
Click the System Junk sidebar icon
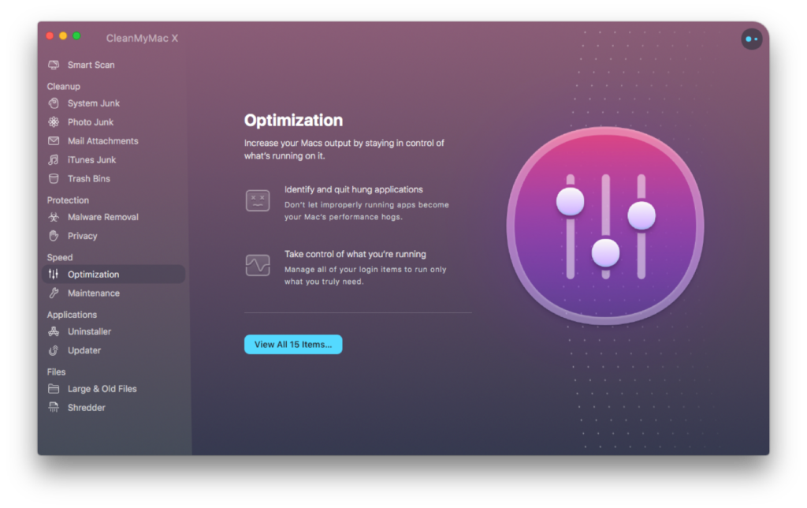pyautogui.click(x=54, y=103)
